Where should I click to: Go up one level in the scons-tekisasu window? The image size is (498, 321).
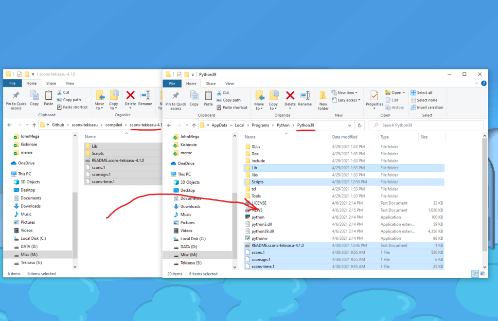(34, 125)
